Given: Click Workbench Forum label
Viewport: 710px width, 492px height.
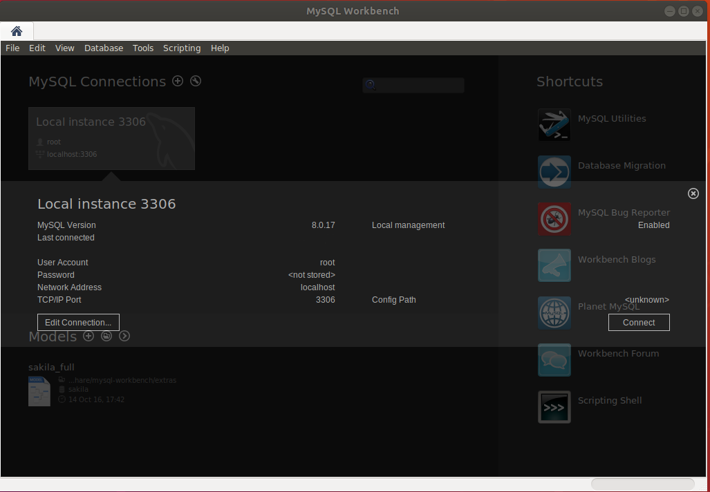Looking at the screenshot, I should click(x=618, y=354).
